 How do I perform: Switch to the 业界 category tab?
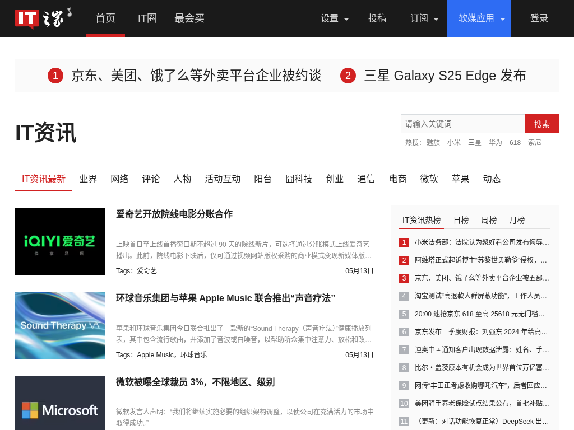pyautogui.click(x=88, y=179)
